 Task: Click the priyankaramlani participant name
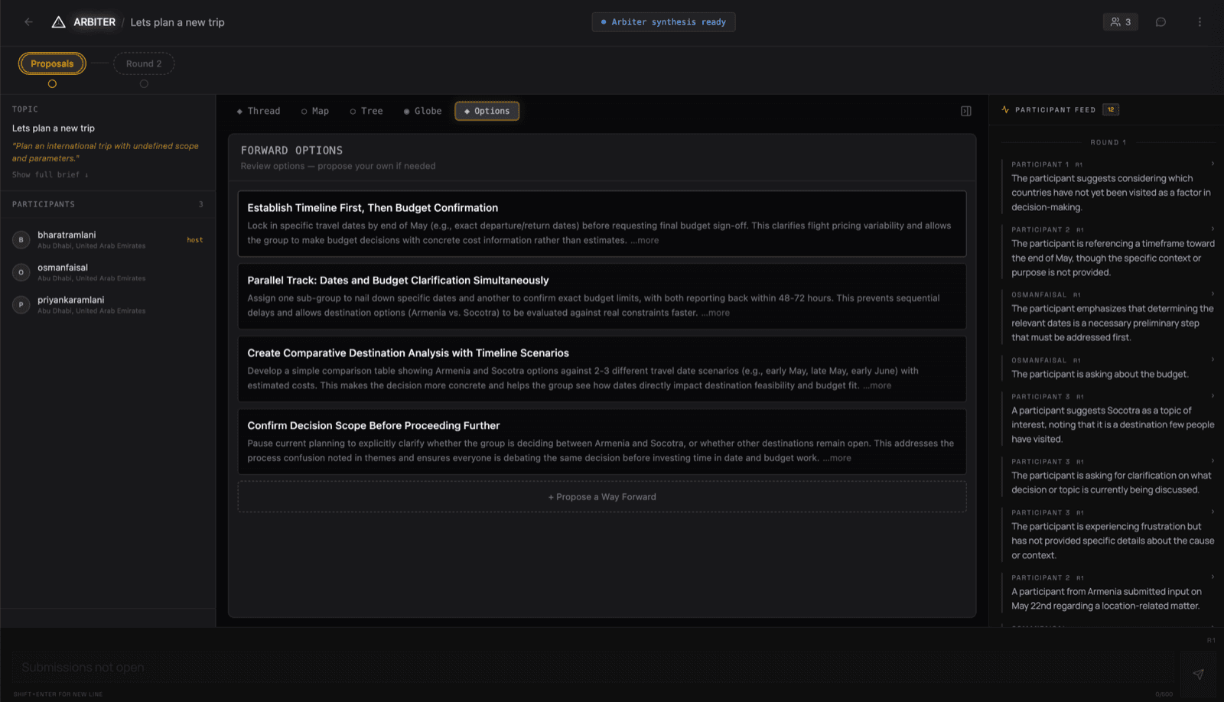pyautogui.click(x=71, y=300)
